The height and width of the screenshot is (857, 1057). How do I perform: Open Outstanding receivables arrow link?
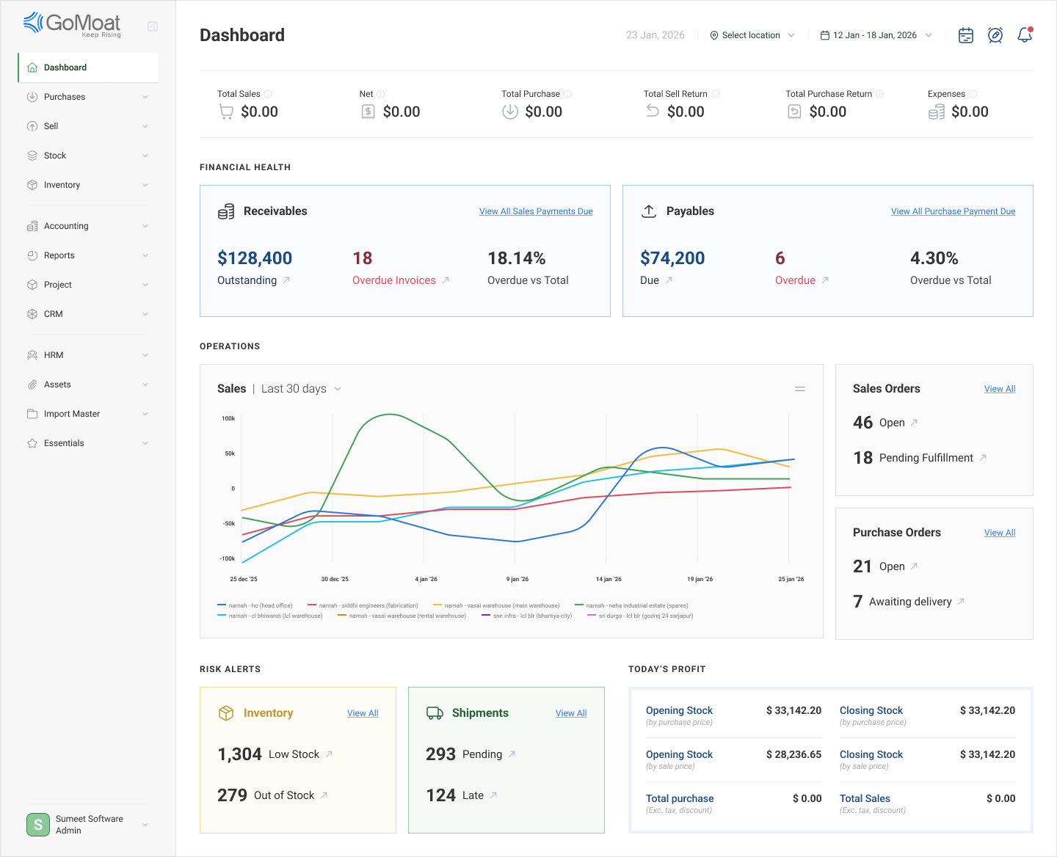pyautogui.click(x=287, y=280)
